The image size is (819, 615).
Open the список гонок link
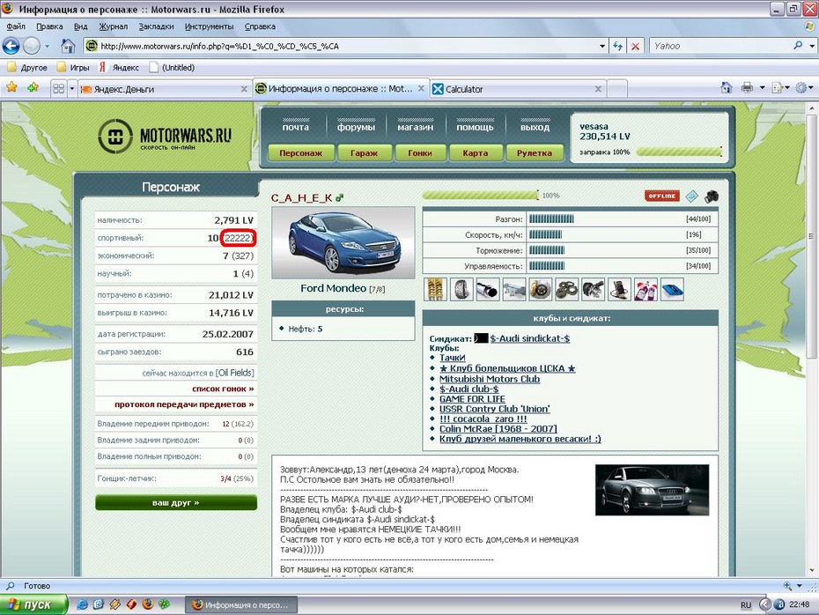click(223, 389)
